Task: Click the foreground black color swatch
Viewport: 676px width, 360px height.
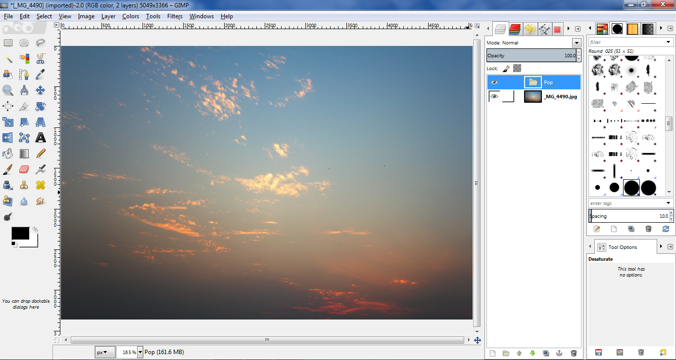Action: pyautogui.click(x=20, y=233)
